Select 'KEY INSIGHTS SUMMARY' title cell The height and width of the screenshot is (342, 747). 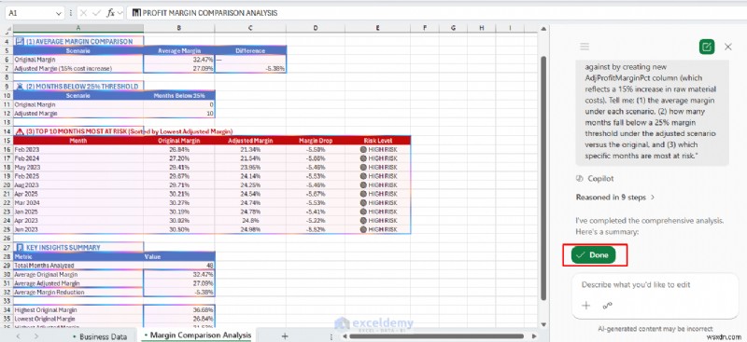pyautogui.click(x=78, y=247)
